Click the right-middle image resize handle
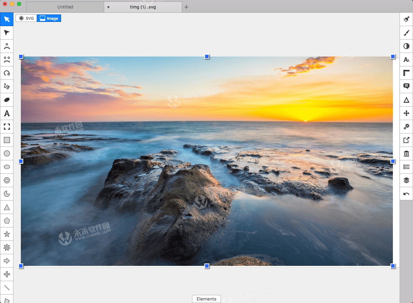Image resolution: width=413 pixels, height=303 pixels. (x=393, y=161)
